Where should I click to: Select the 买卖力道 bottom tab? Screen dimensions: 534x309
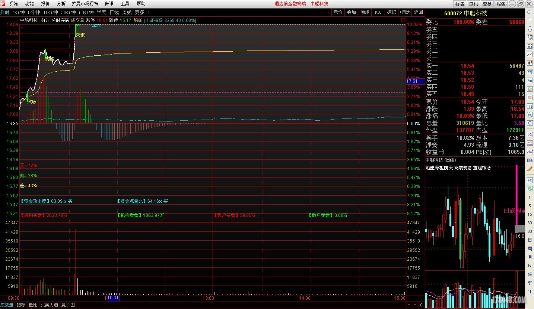[50, 305]
